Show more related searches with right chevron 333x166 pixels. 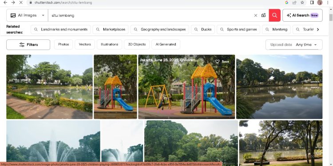click(x=318, y=29)
